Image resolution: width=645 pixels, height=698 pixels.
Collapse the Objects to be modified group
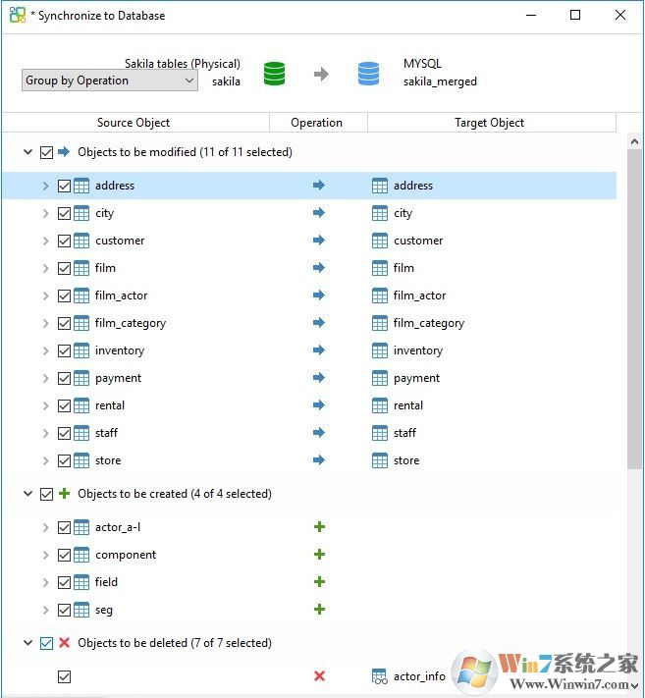point(28,152)
